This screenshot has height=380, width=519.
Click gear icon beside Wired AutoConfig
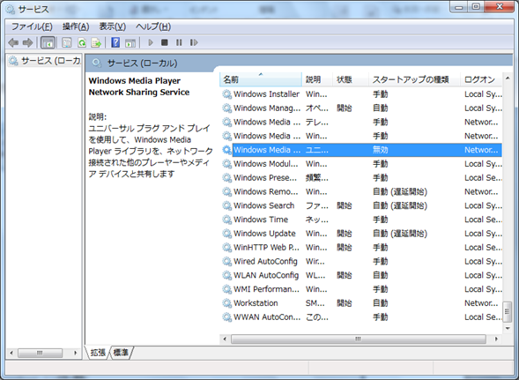tap(226, 261)
